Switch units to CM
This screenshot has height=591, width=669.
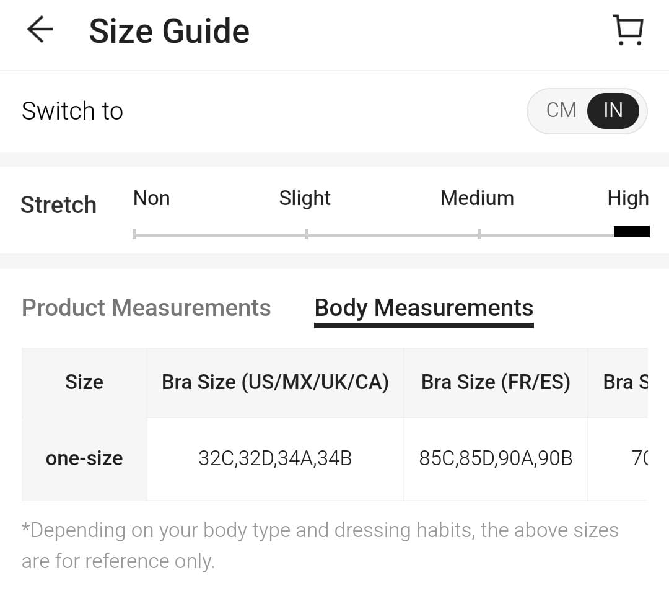click(x=561, y=110)
